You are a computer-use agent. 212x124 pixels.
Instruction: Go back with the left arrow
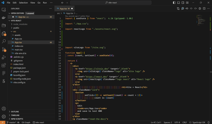pos(62,3)
